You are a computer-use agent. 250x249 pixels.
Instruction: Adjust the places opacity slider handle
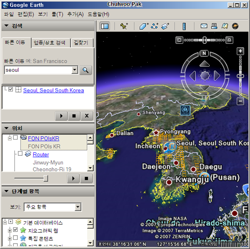tap(46, 178)
